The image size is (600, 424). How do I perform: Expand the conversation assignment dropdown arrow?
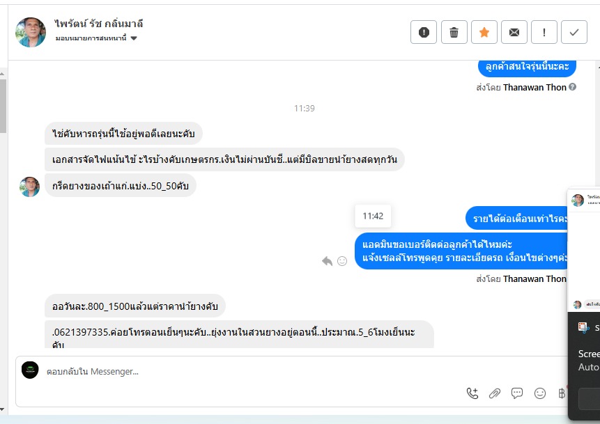[134, 38]
